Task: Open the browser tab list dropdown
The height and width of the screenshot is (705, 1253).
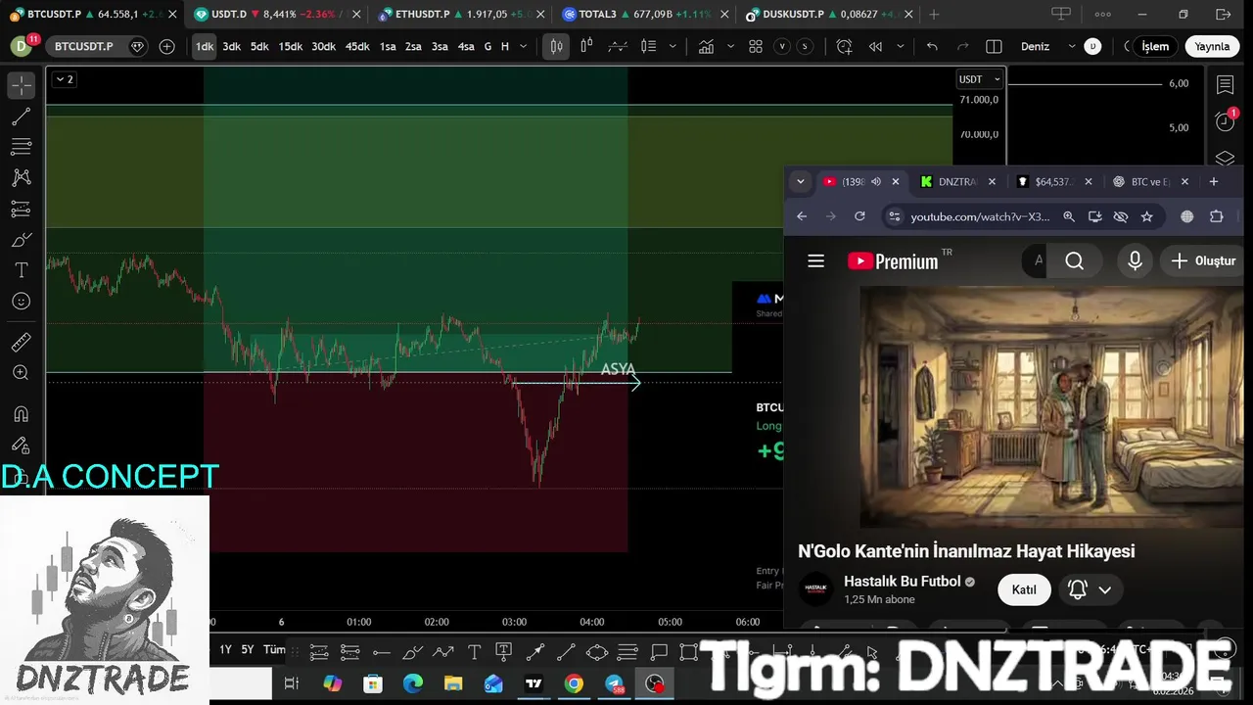Action: pyautogui.click(x=800, y=181)
